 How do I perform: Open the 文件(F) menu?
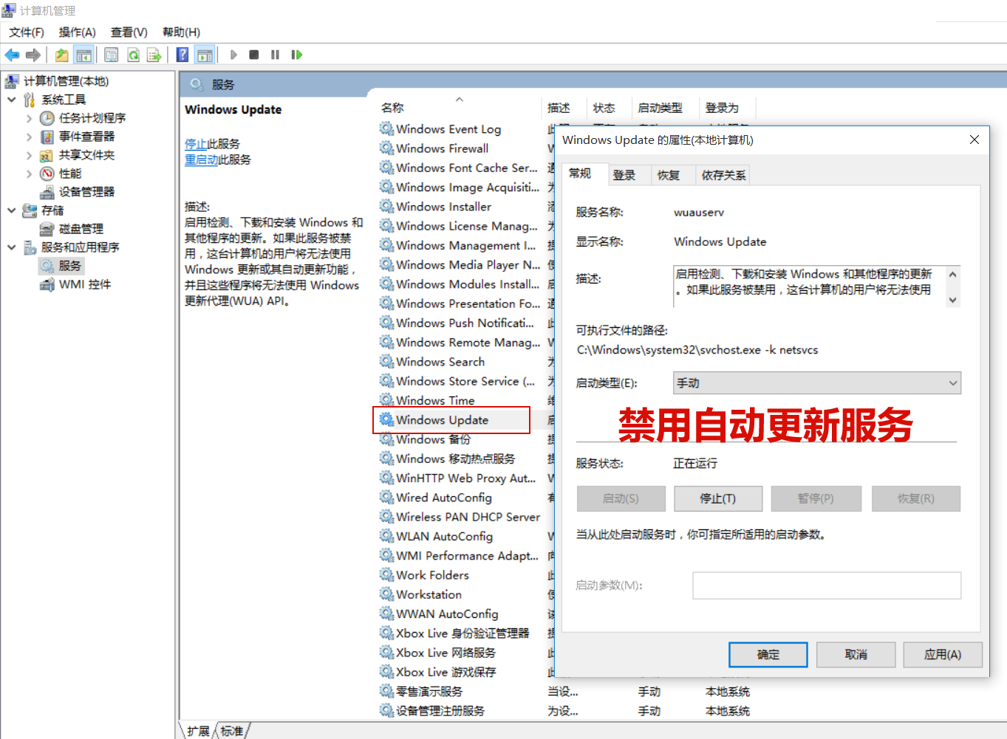[27, 32]
